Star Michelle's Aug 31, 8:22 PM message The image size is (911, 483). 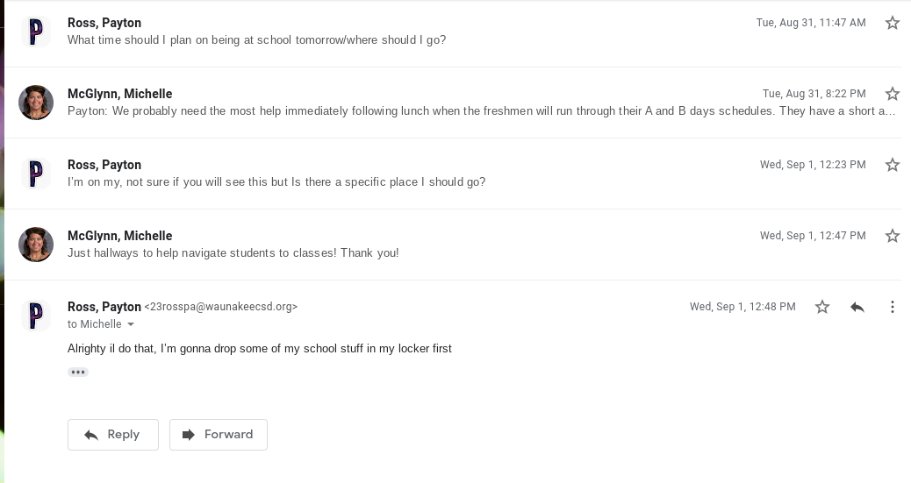(x=893, y=94)
